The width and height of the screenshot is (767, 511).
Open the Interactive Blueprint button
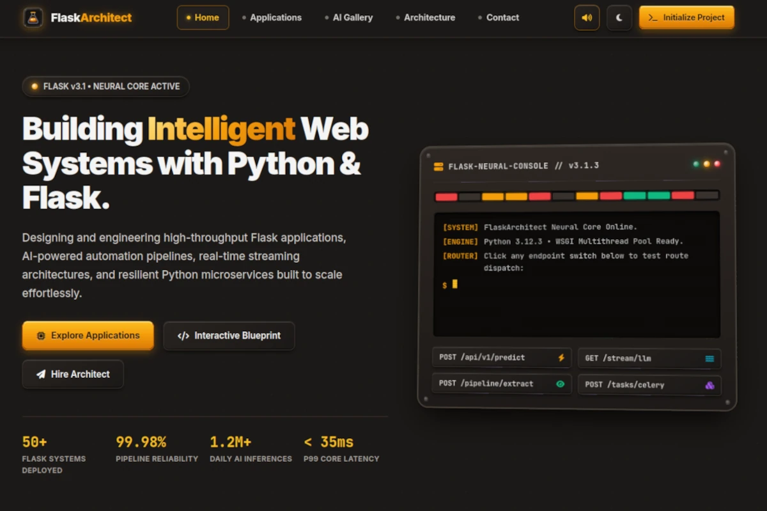tap(229, 336)
